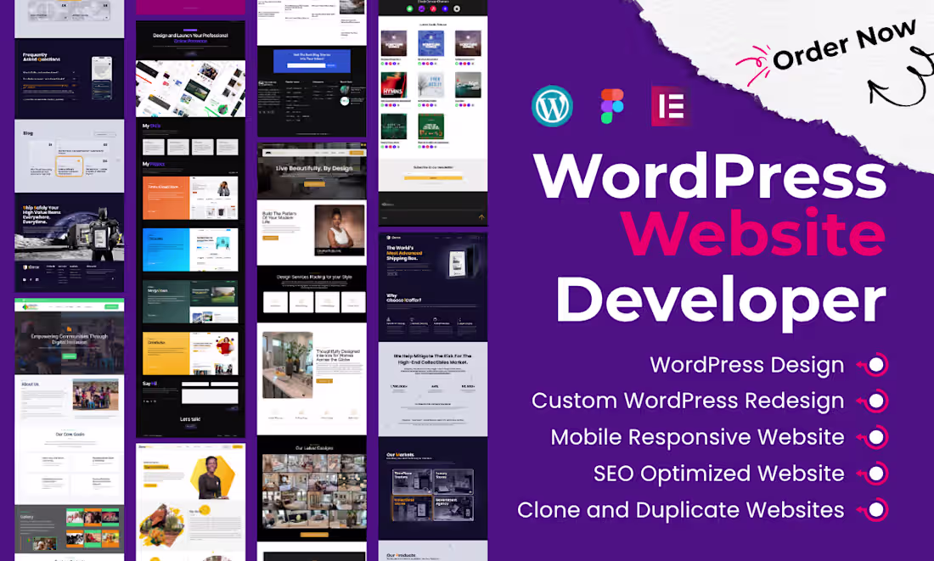Open the Blog section preview
The width and height of the screenshot is (934, 561).
(69, 156)
